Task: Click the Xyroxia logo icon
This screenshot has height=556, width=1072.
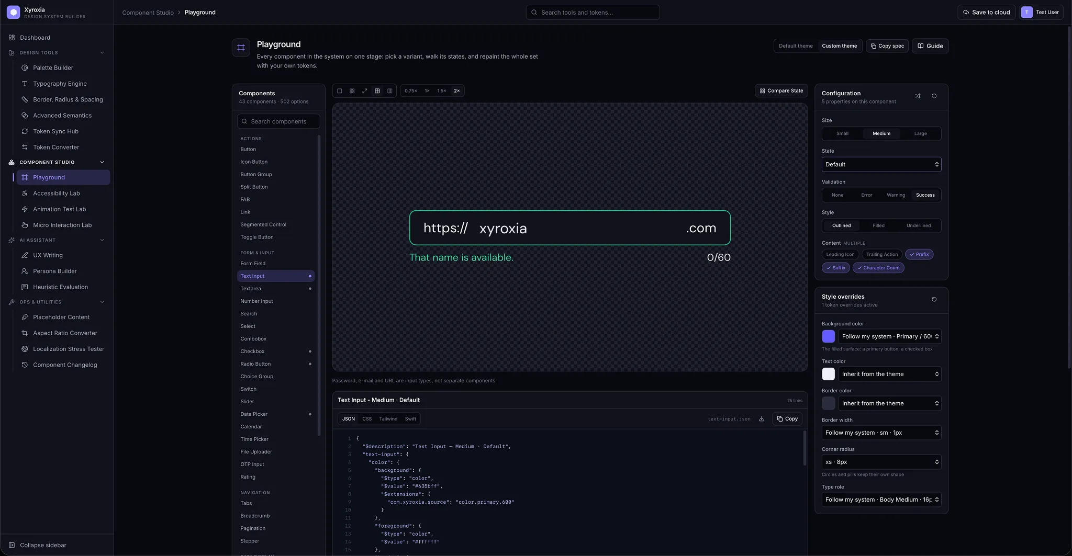Action: tap(13, 12)
